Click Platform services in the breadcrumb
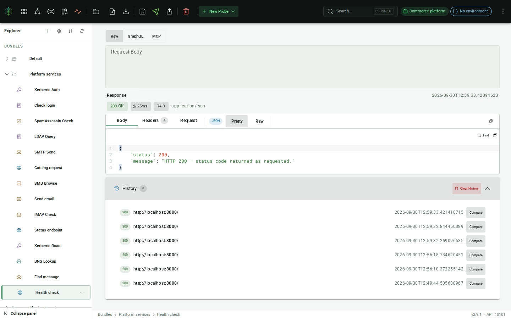Screen dimensions: 511x319 (x=134, y=314)
